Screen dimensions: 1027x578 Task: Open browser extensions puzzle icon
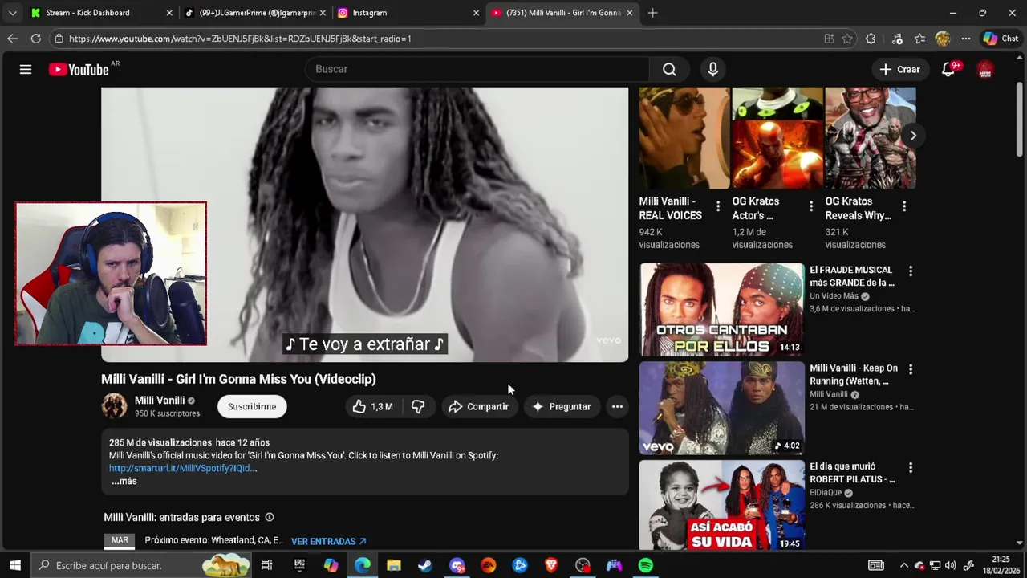[x=871, y=39]
